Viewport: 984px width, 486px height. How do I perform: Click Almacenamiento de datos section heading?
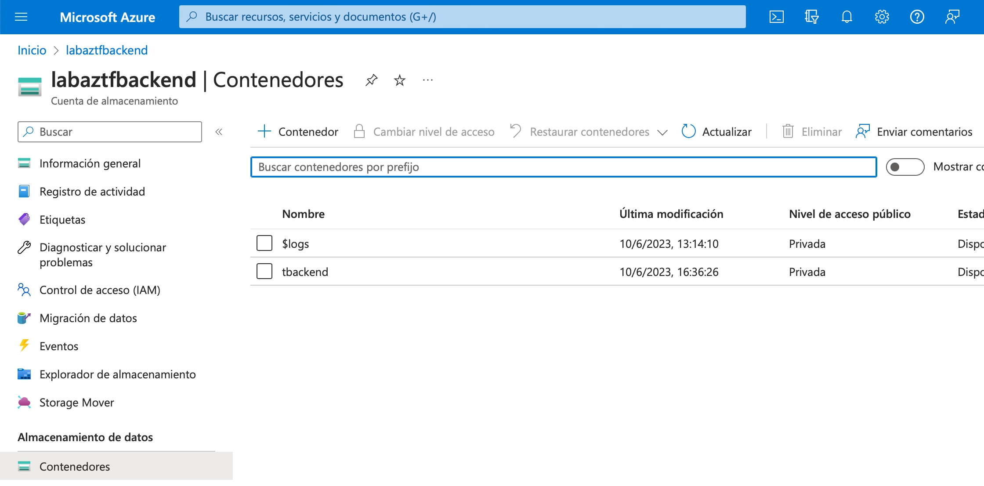pyautogui.click(x=85, y=437)
